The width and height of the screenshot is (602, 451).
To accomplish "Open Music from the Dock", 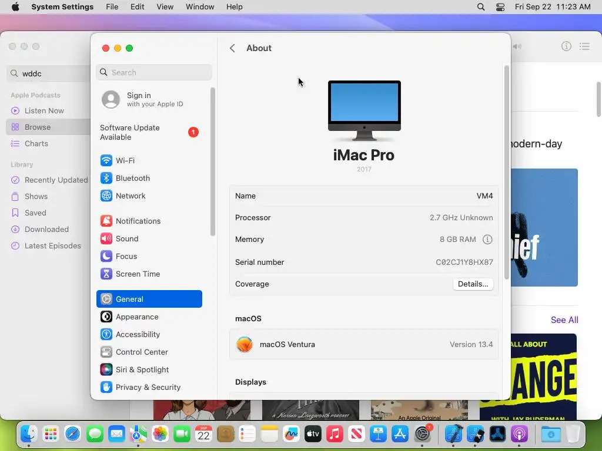I will click(335, 434).
